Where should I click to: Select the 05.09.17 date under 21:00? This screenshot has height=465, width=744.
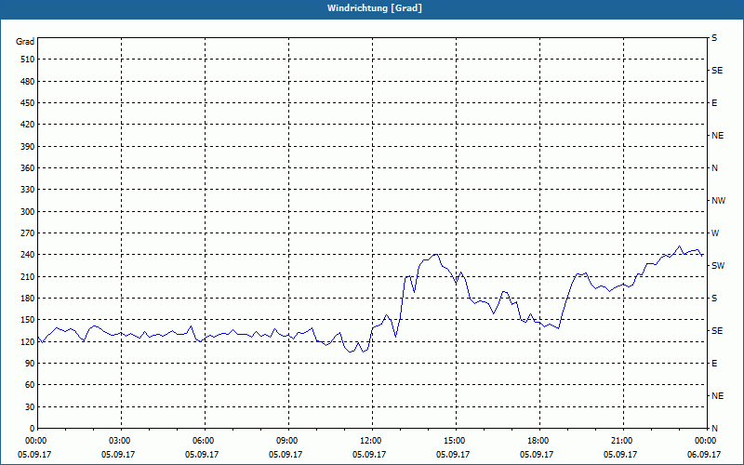tap(619, 455)
